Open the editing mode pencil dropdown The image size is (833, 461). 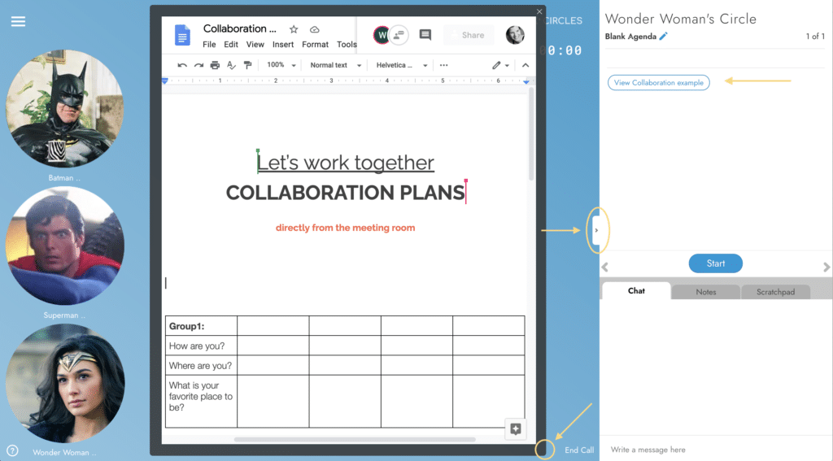(x=500, y=65)
